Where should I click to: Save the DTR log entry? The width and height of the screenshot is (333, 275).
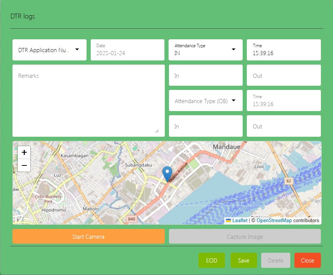pyautogui.click(x=244, y=260)
